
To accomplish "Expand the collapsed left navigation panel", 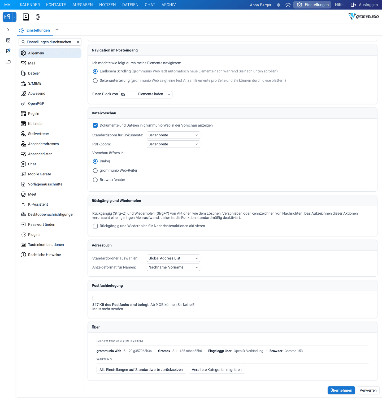I will click(x=8, y=30).
